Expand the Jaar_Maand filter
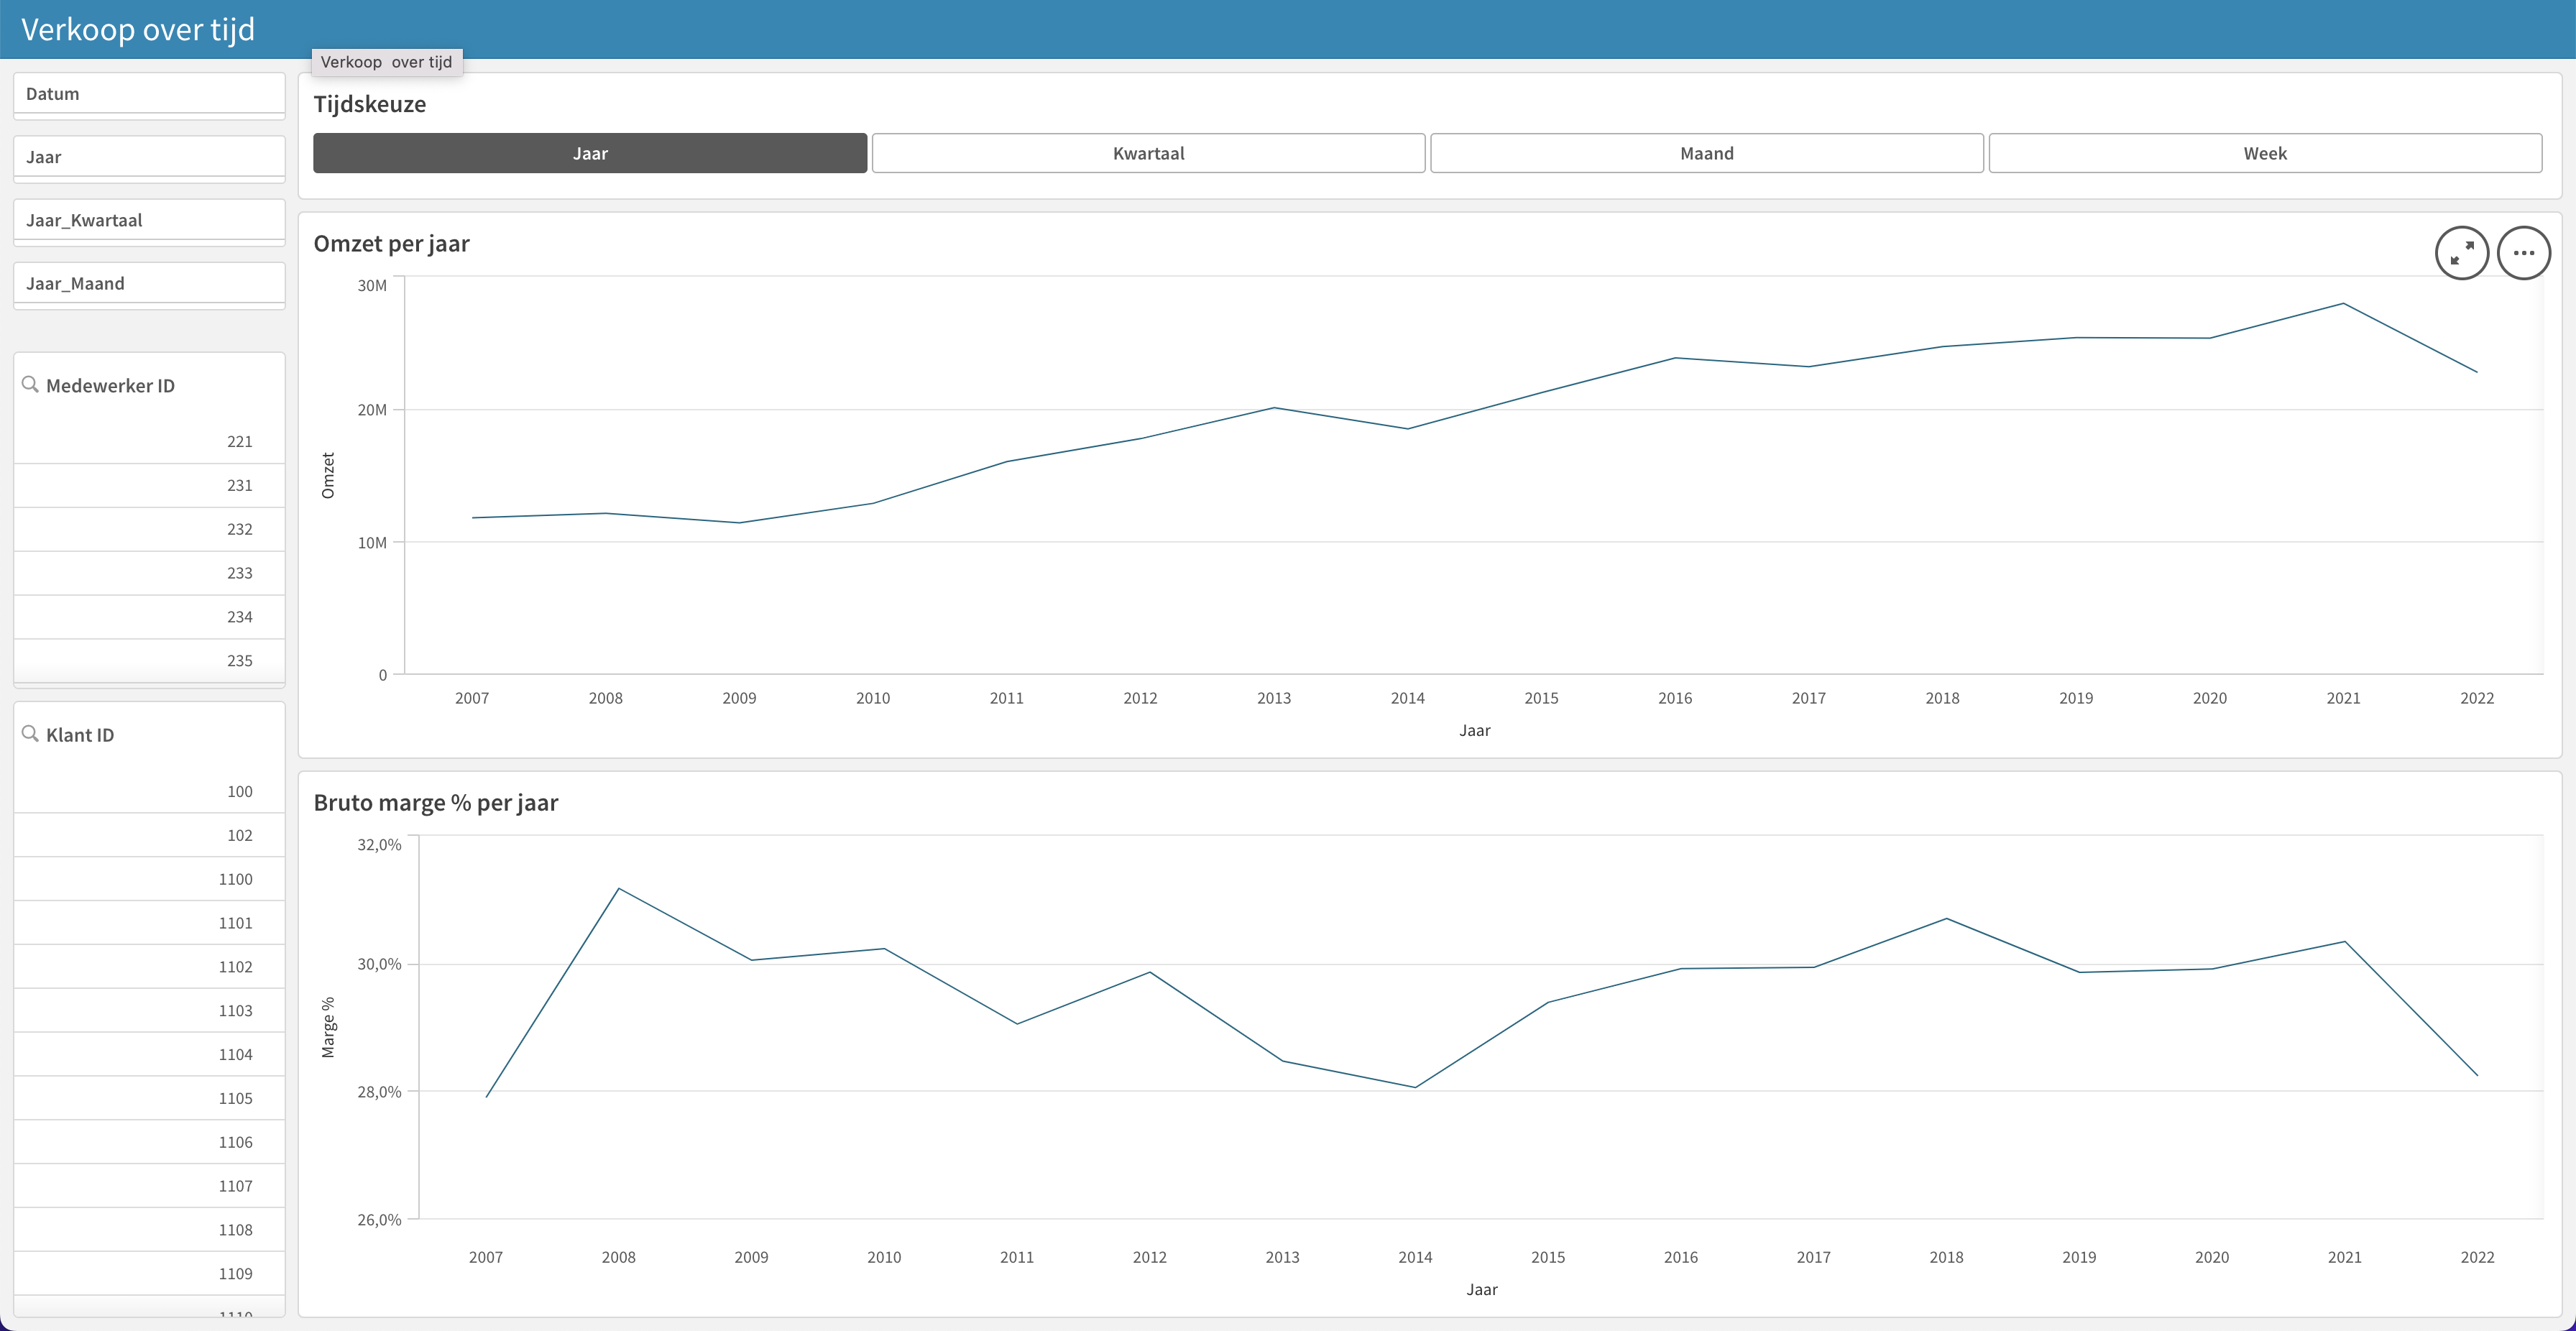The height and width of the screenshot is (1331, 2576). [x=149, y=283]
